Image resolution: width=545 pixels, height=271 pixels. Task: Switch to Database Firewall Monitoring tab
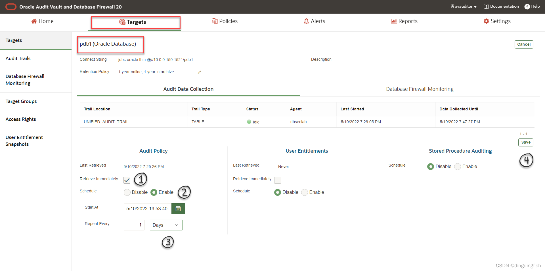click(420, 89)
